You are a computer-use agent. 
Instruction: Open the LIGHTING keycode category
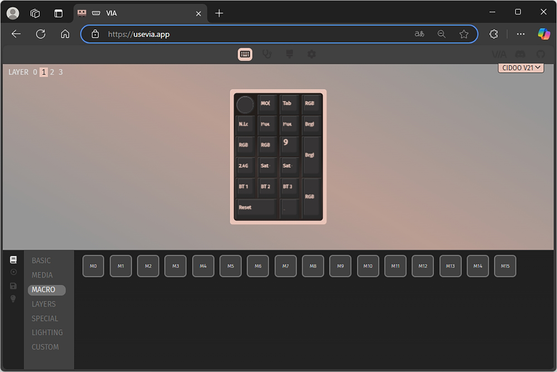(47, 332)
